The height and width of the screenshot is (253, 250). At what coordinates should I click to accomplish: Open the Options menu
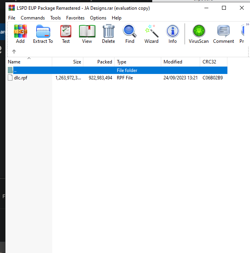pyautogui.click(x=98, y=18)
